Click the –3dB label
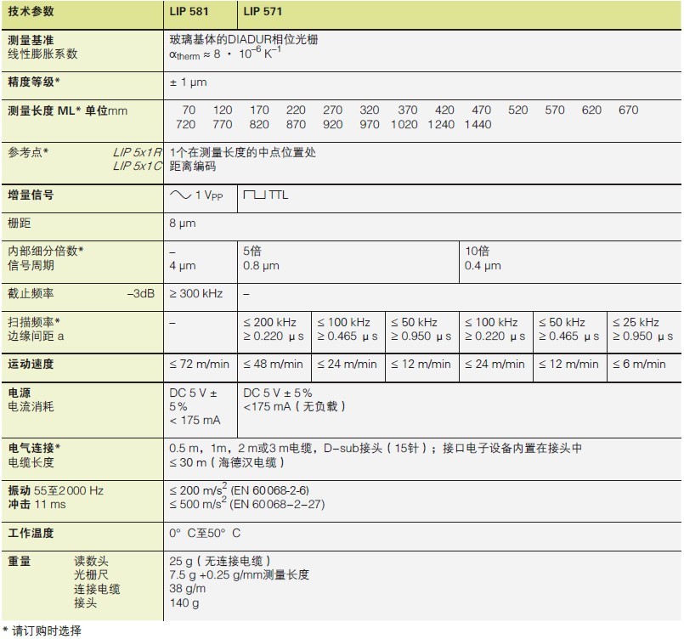Screen dimensions: 684x639 [x=141, y=293]
